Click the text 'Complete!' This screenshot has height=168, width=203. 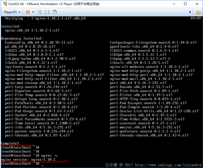10,143
